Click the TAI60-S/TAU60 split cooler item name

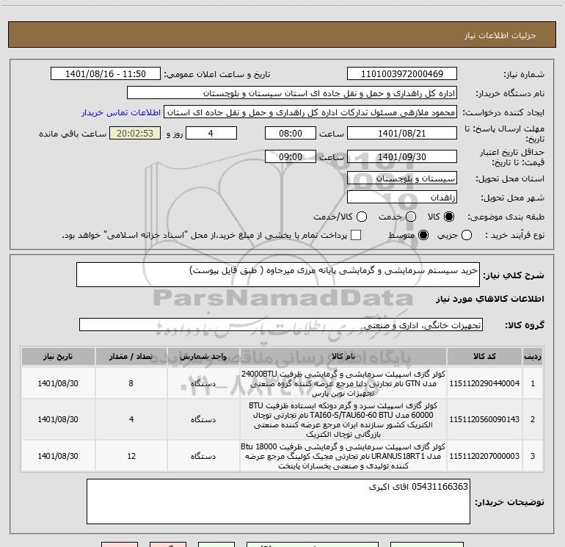(343, 419)
